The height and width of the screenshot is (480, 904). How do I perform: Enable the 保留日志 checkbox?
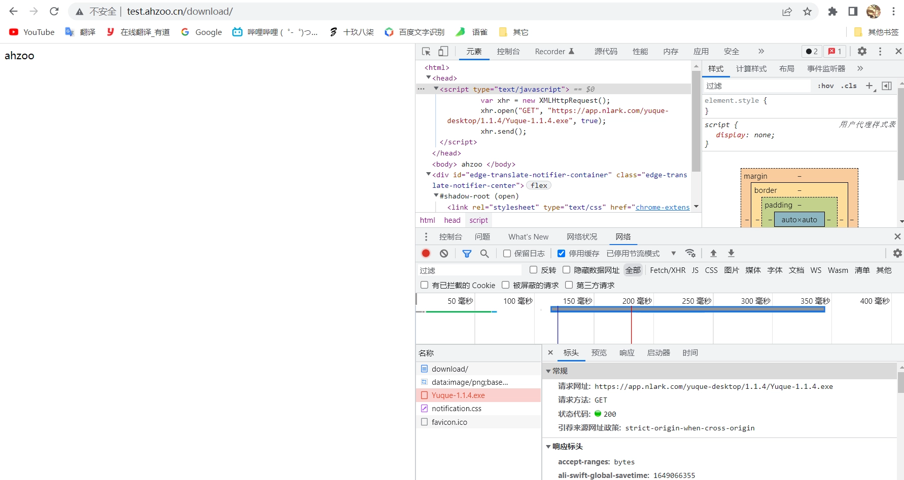507,253
